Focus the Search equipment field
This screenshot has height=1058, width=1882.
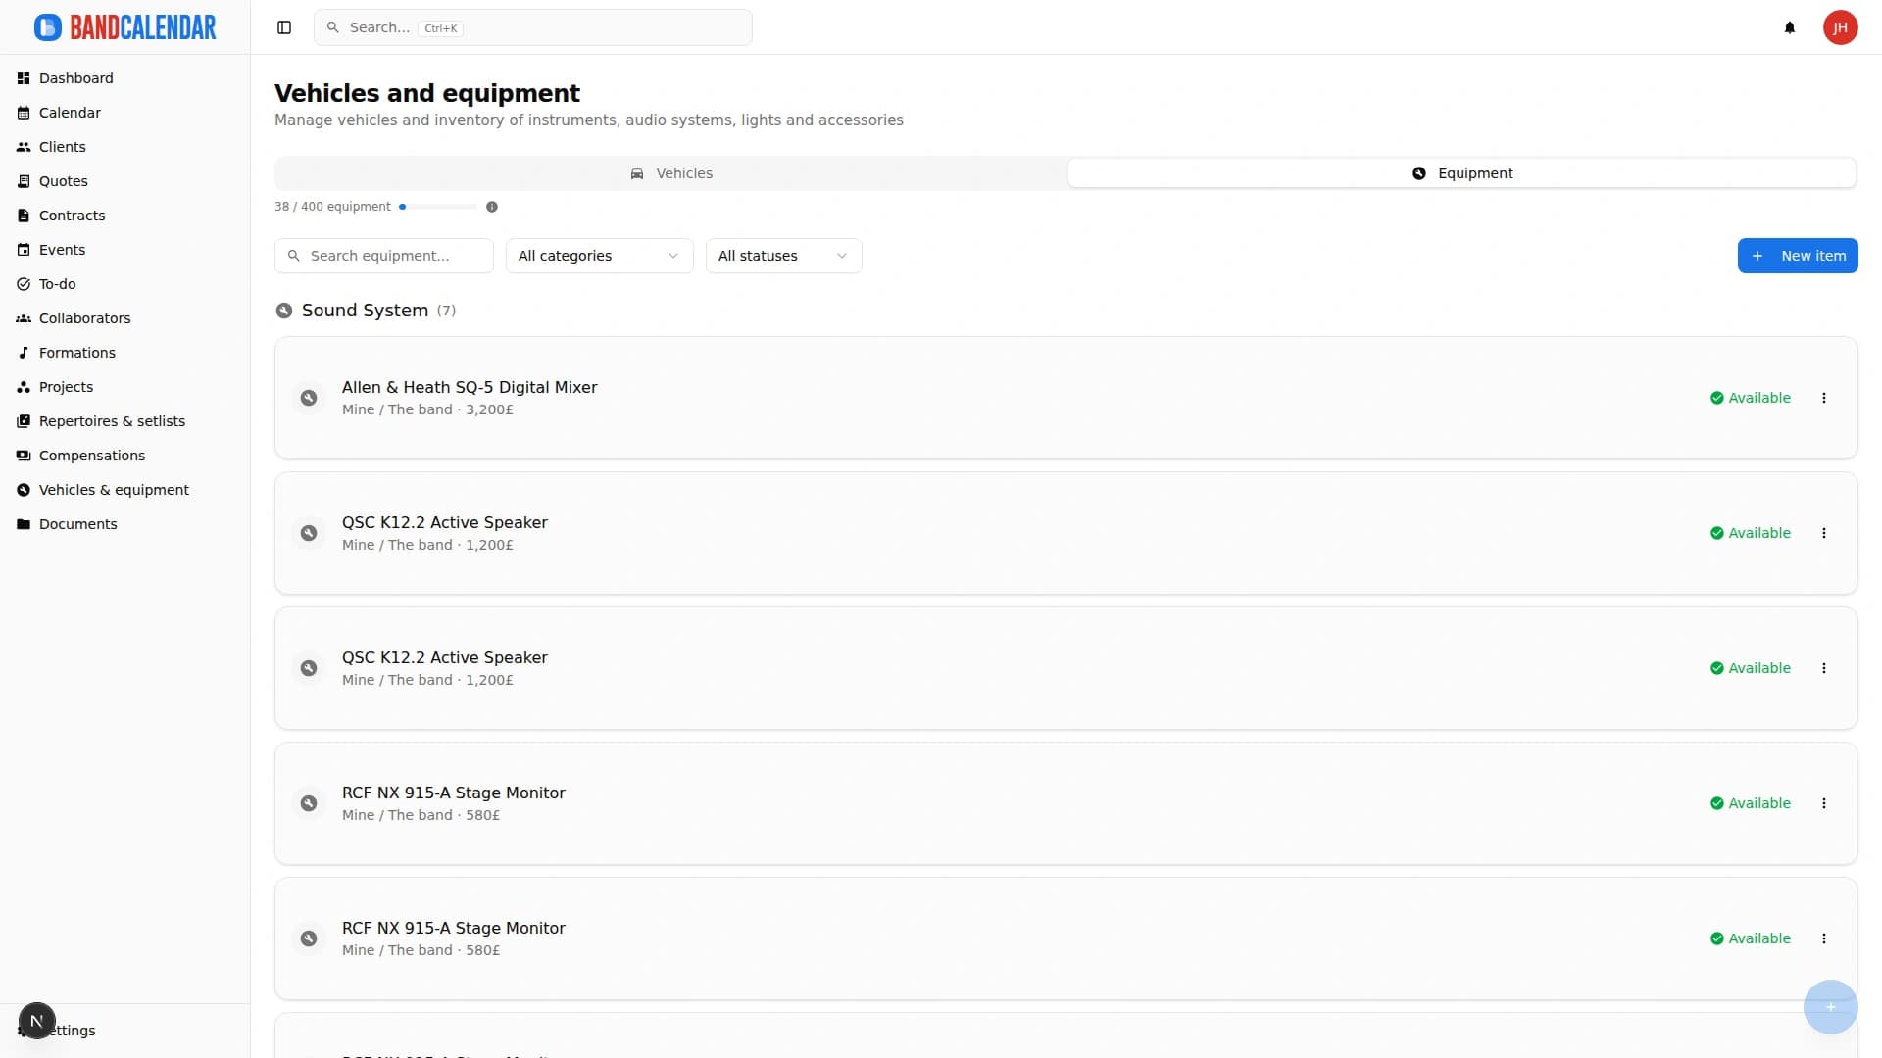384,256
